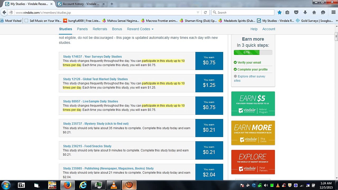
Task: Open the Windows Start menu
Action: pos(6,185)
